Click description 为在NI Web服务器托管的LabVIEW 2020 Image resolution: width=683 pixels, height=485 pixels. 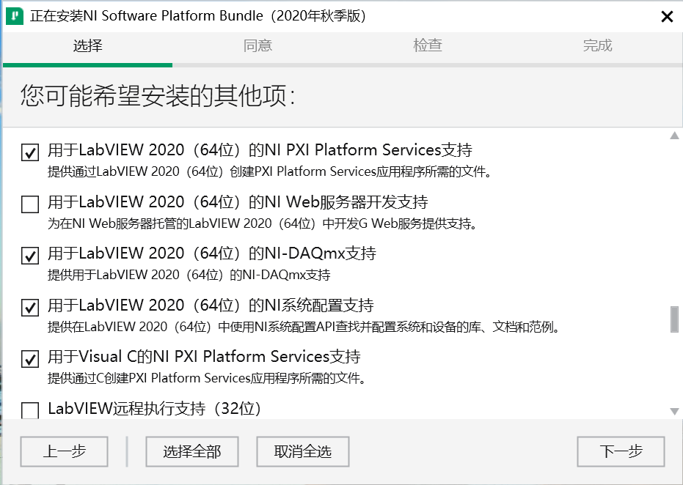point(263,223)
